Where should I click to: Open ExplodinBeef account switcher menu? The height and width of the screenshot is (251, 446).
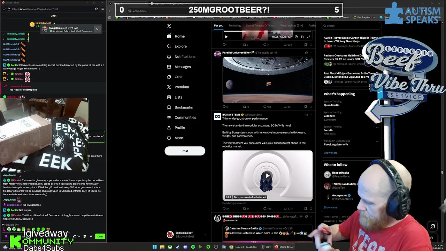(x=206, y=235)
